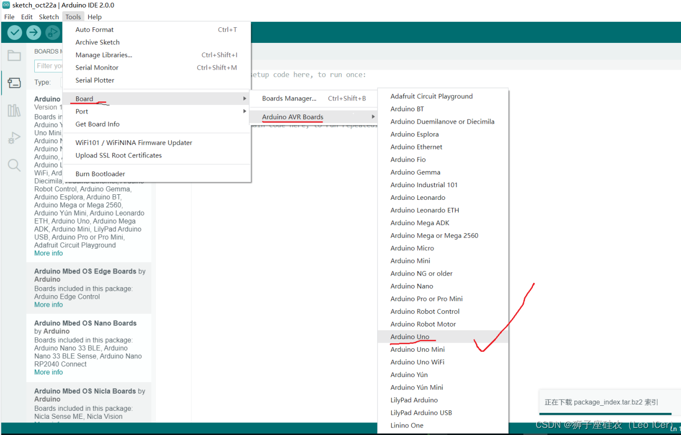This screenshot has width=681, height=435.
Task: Select Arduino Uno board
Action: [x=443, y=337]
